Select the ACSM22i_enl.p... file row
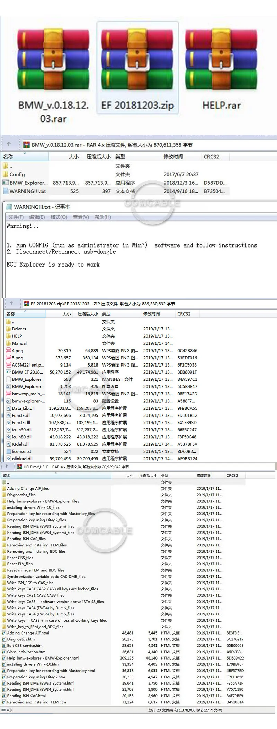The height and width of the screenshot is (729, 277). 102,365
